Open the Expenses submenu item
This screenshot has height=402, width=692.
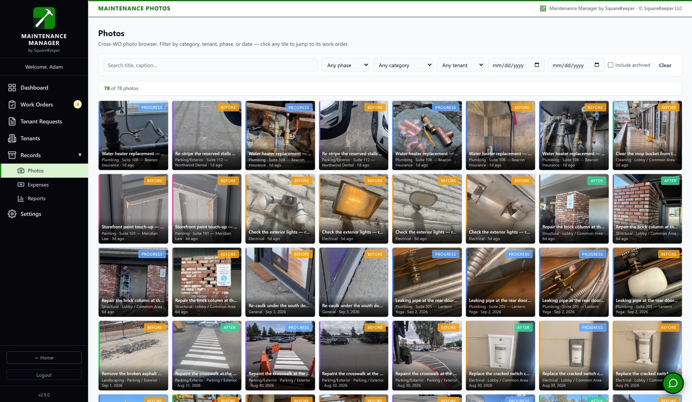pyautogui.click(x=44, y=185)
